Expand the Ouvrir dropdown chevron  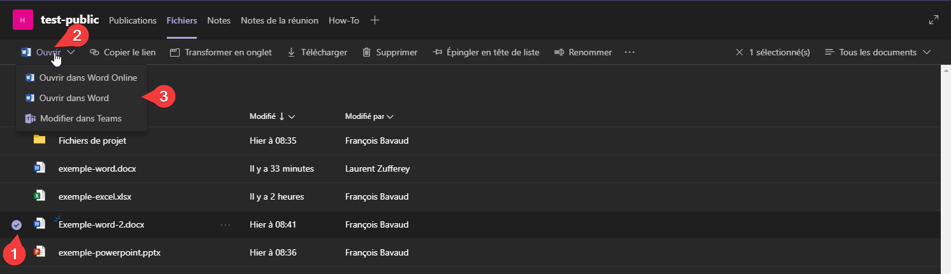[x=71, y=52]
